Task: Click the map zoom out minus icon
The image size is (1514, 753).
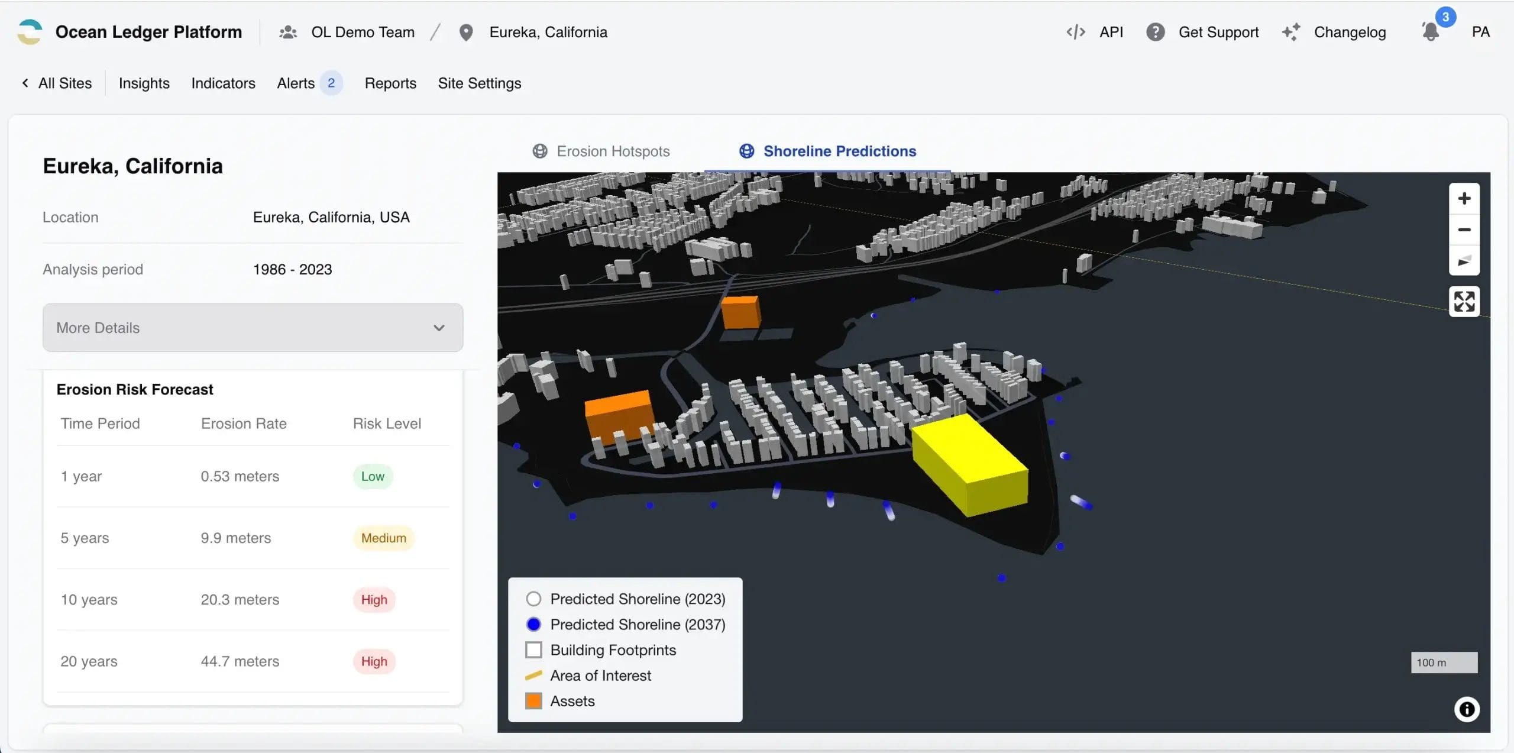Action: pyautogui.click(x=1464, y=230)
